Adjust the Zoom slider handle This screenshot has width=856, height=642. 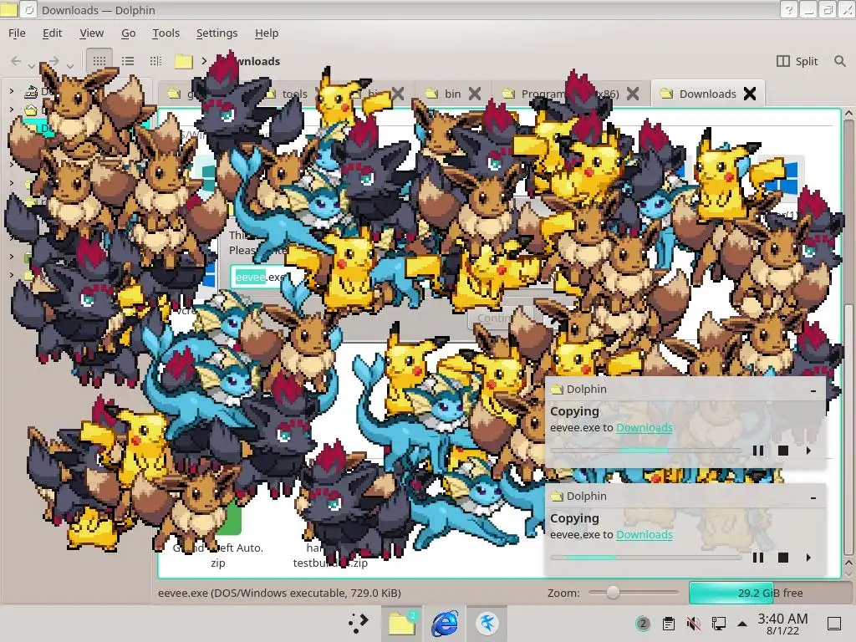[x=613, y=593]
